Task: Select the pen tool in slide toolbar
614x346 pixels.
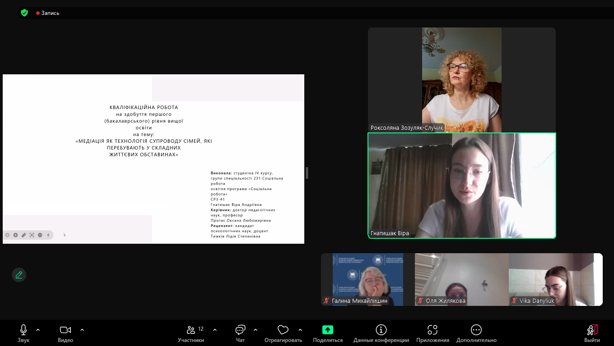Action: [24, 235]
